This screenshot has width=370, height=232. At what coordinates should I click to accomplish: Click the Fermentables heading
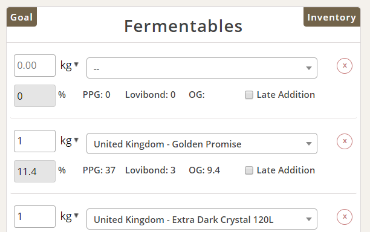pos(183,26)
